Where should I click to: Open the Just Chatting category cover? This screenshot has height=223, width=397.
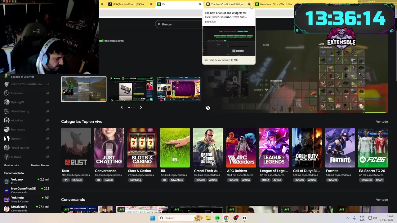click(109, 148)
